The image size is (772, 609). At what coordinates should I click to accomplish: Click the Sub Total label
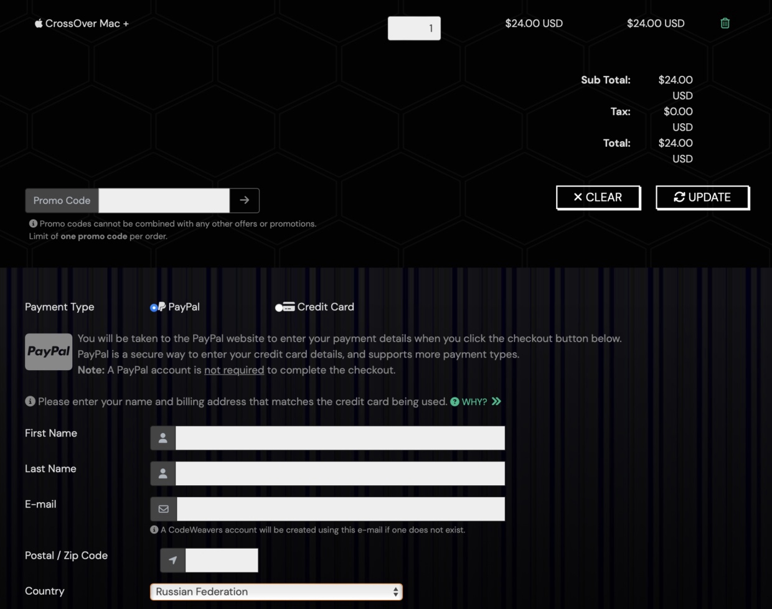[606, 80]
